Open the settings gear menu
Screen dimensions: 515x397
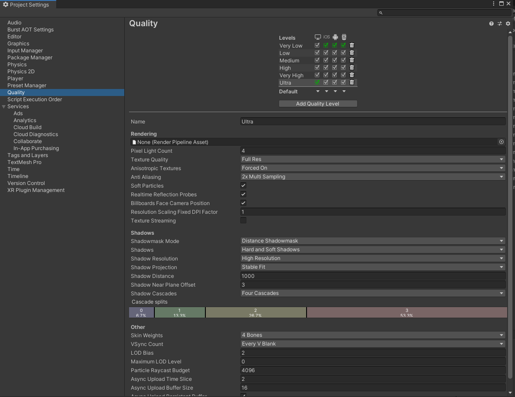[x=508, y=24]
